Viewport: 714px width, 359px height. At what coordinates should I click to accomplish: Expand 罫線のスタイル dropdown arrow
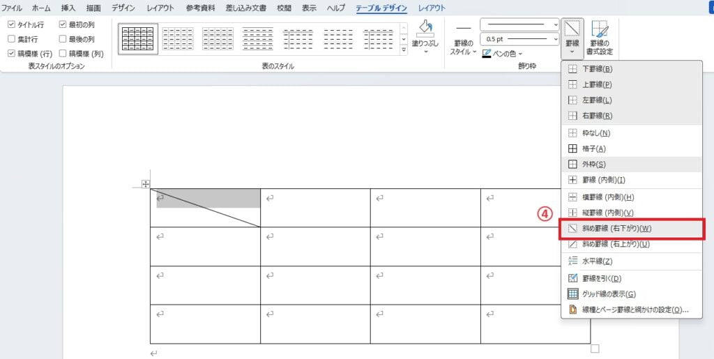pos(474,52)
